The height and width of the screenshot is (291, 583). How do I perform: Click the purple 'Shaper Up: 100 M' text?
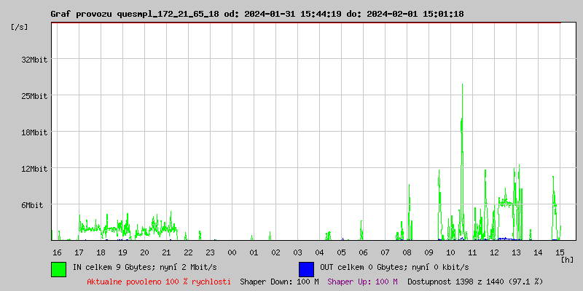click(x=362, y=281)
